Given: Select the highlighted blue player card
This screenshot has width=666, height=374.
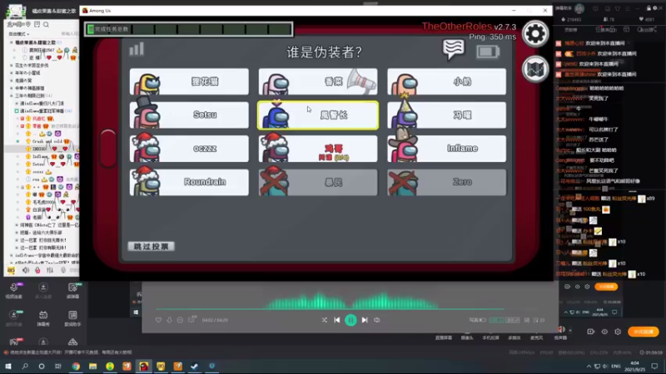Looking at the screenshot, I should point(318,115).
